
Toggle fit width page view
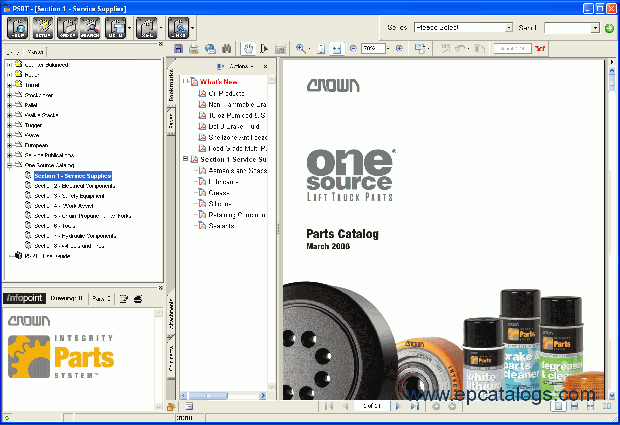(337, 49)
